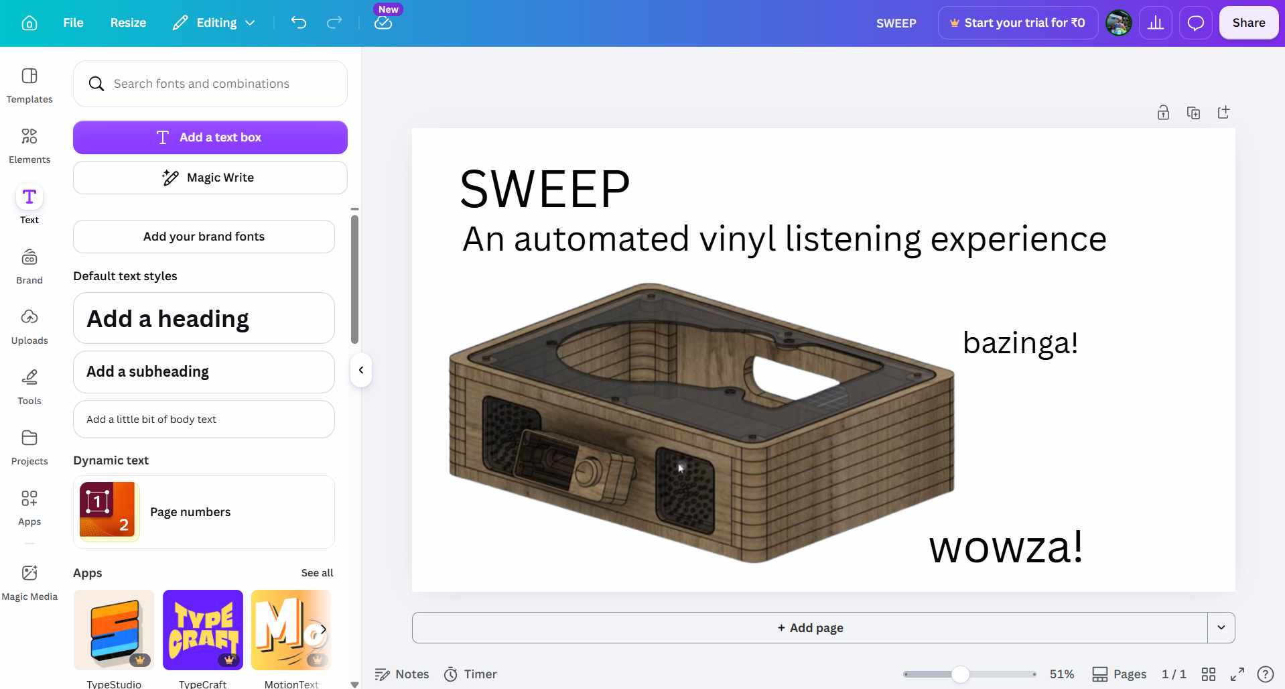Click the + Add page button
Viewport: 1285px width, 689px height.
(810, 628)
